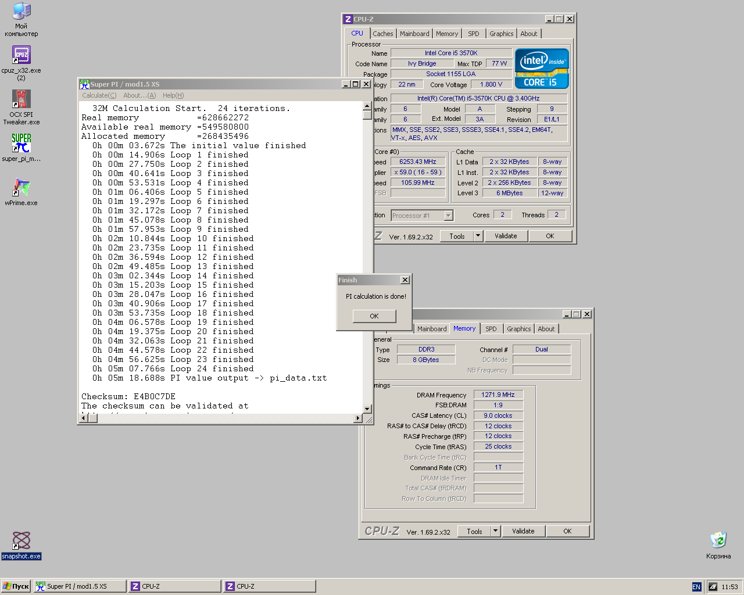This screenshot has height=595, width=744.
Task: Switch to the Mainboard tab in upper CPU-Z
Action: (414, 34)
